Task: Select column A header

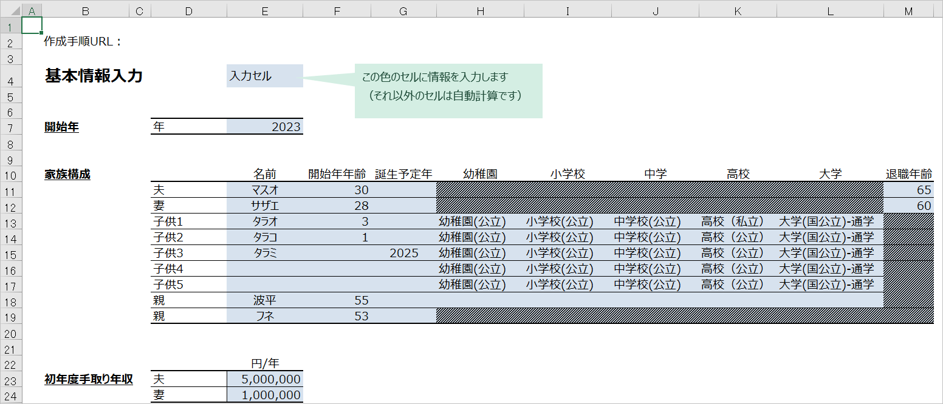Action: pos(32,11)
